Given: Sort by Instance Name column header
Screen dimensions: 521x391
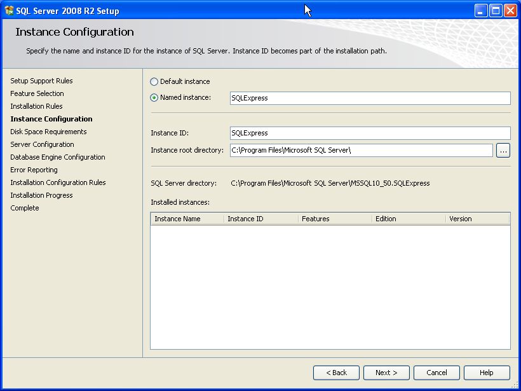Looking at the screenshot, I should pos(187,219).
